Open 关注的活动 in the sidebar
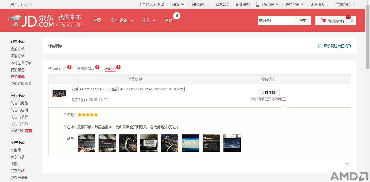The width and height of the screenshot is (370, 182). pyautogui.click(x=19, y=124)
